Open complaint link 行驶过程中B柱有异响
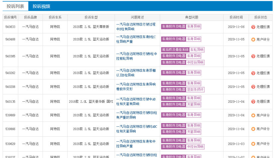The width and height of the screenshot is (276, 158). coord(136,27)
